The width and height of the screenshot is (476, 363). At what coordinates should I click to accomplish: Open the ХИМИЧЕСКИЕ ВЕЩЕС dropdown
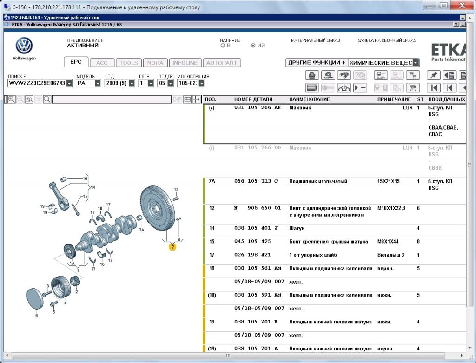click(x=416, y=63)
